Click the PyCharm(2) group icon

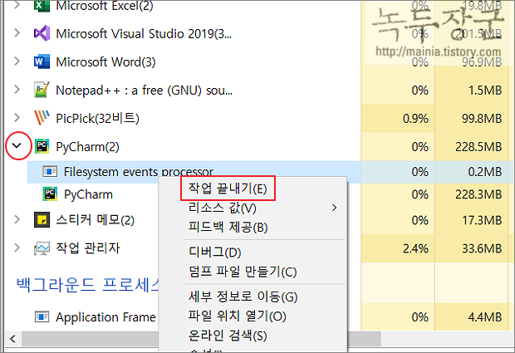(42, 146)
